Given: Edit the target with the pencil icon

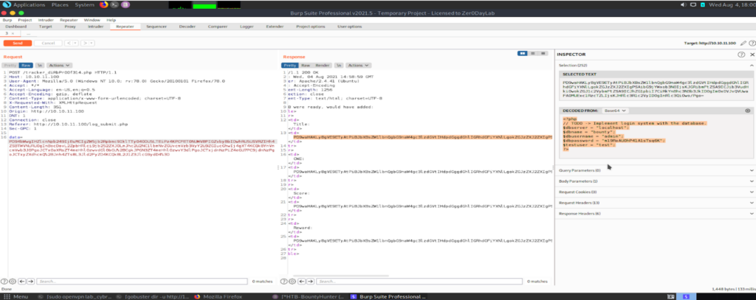Looking at the screenshot, I should pos(743,43).
